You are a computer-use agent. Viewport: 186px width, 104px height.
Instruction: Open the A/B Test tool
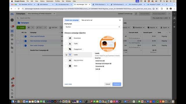[x=53, y=27]
